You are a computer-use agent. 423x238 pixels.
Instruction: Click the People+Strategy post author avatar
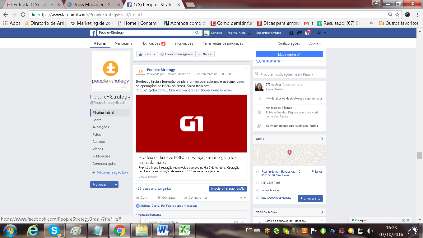(141, 72)
